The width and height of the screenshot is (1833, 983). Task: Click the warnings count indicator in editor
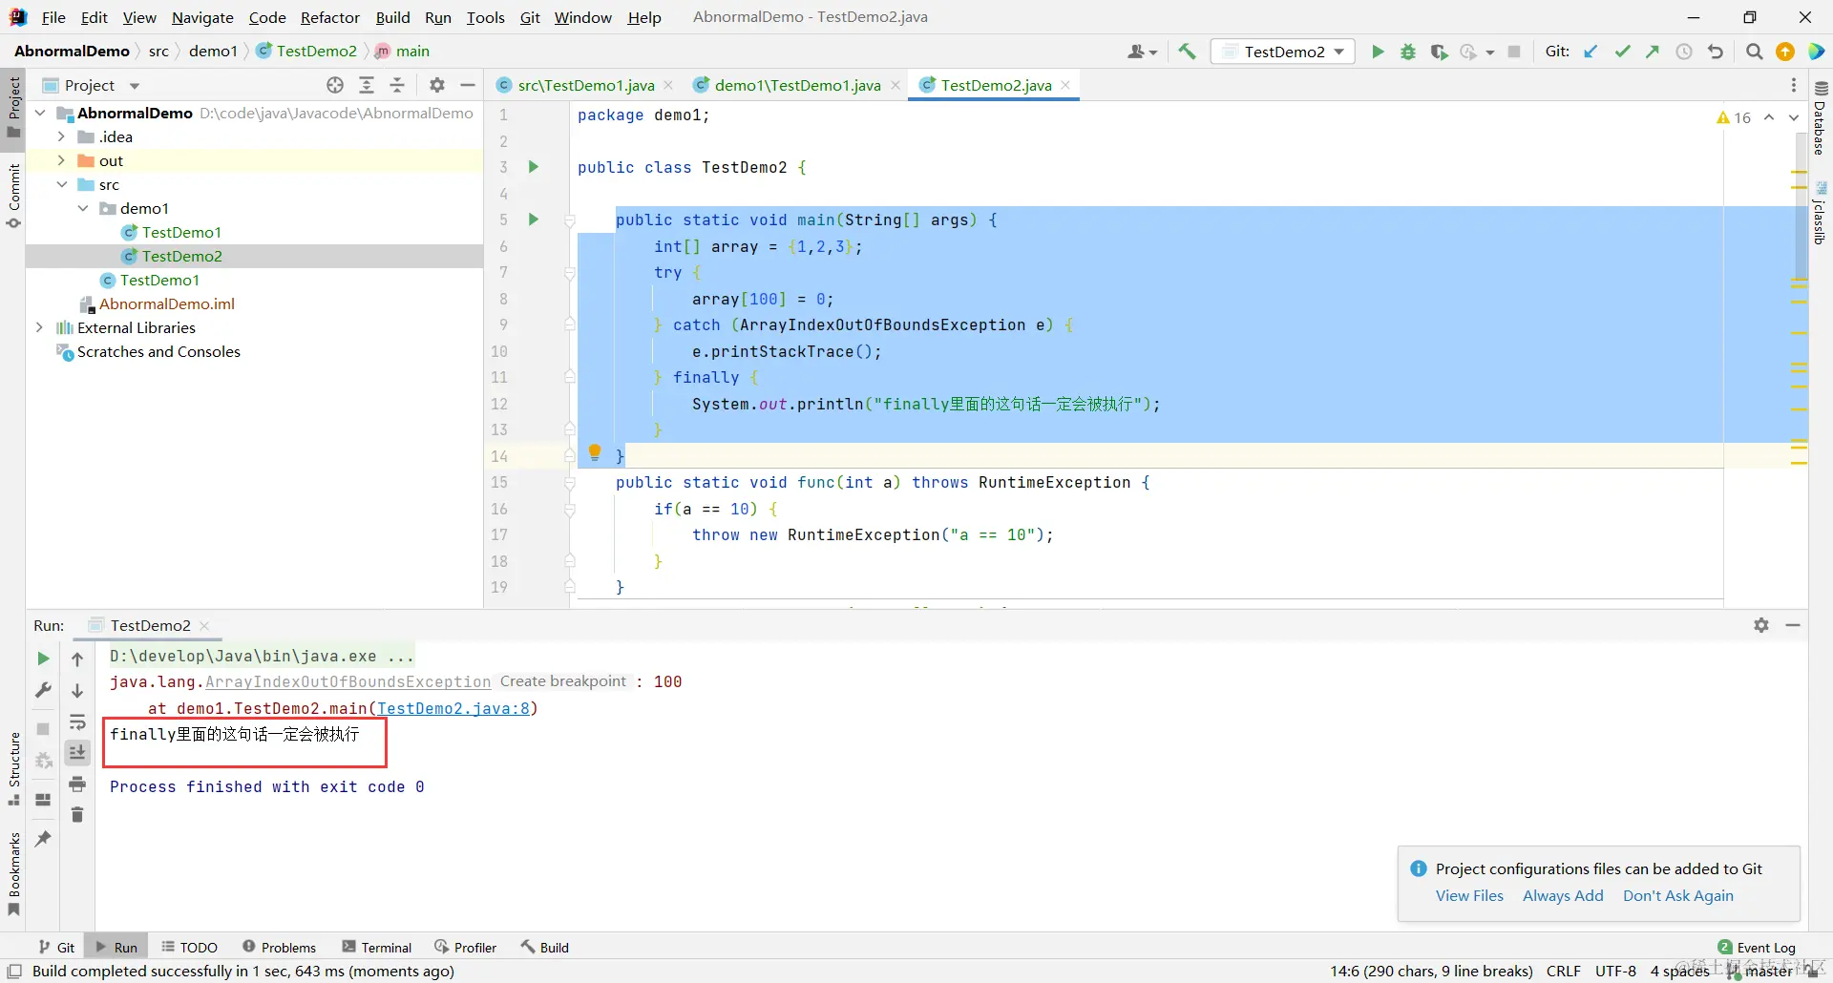(1734, 117)
